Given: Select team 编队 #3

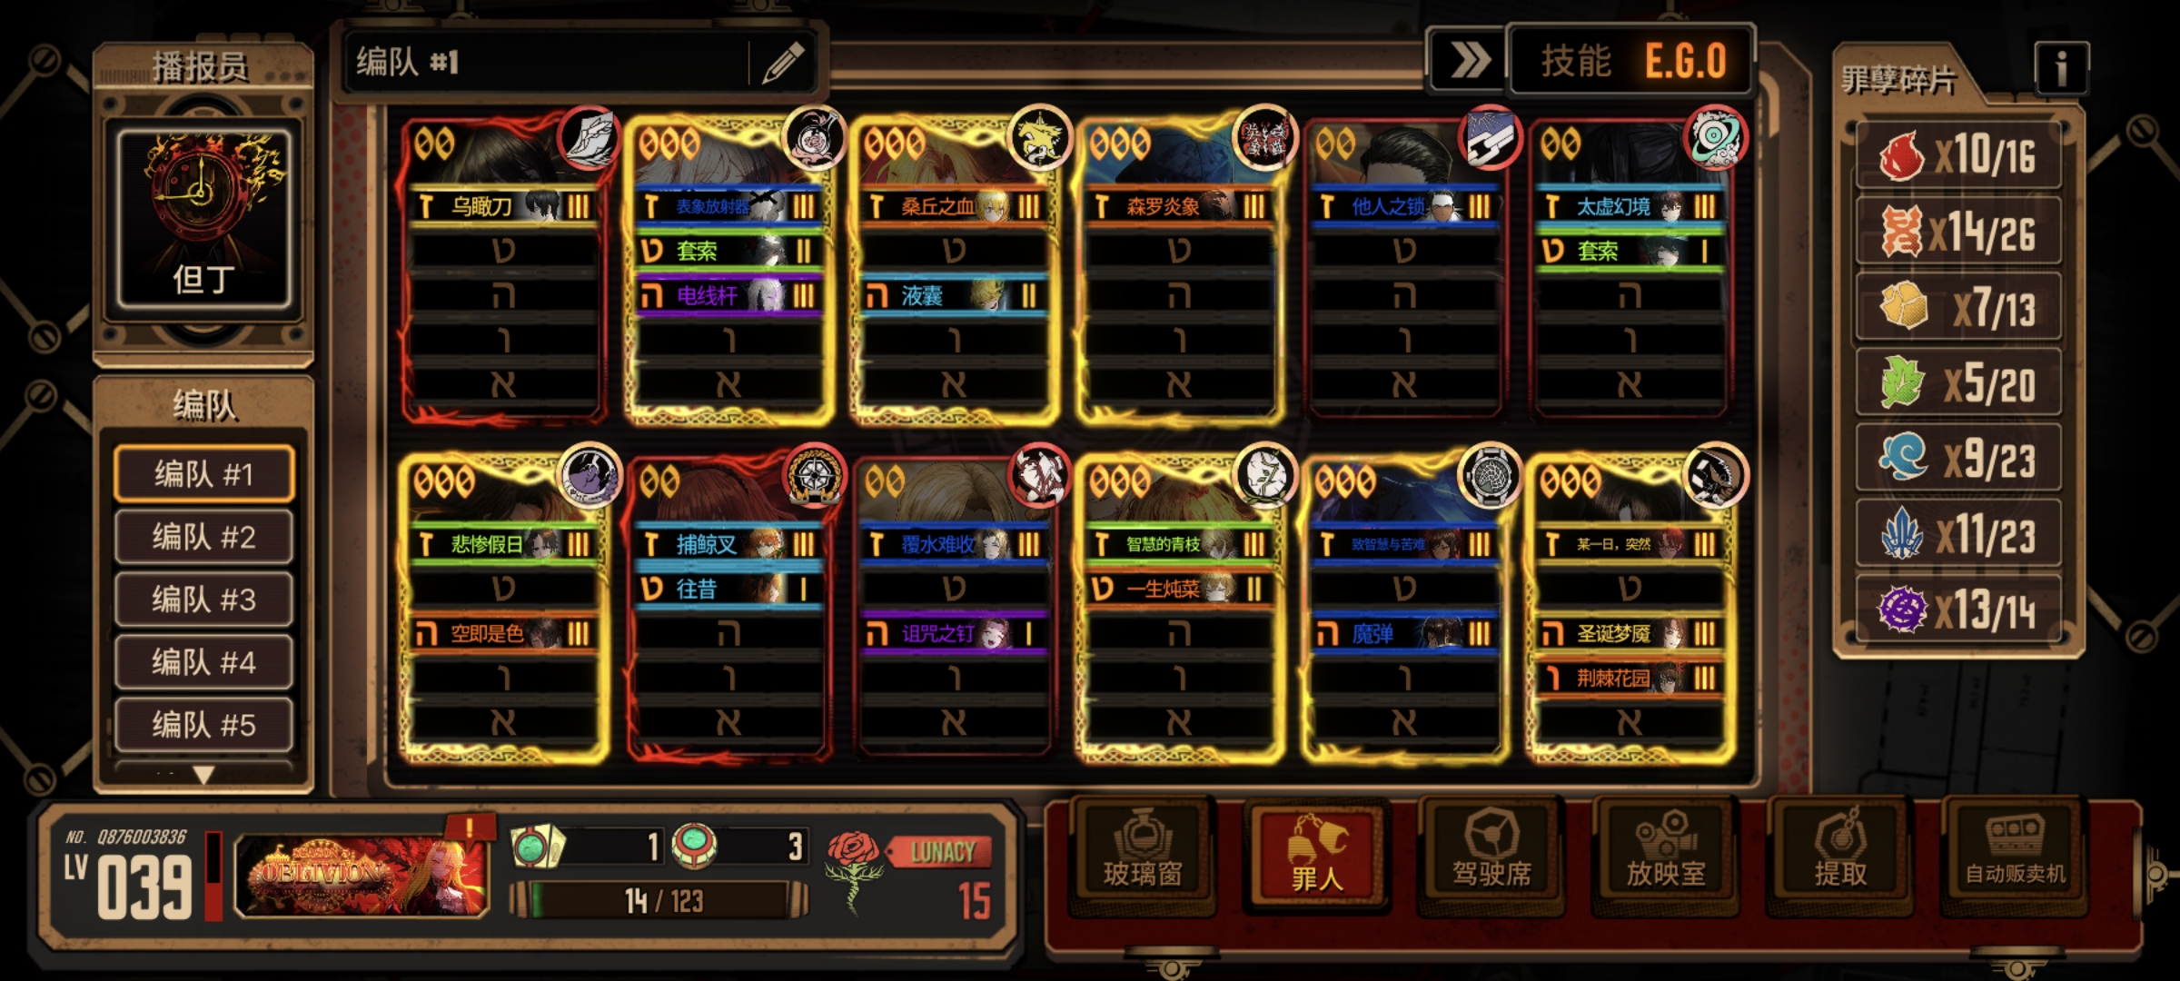Looking at the screenshot, I should 203,599.
